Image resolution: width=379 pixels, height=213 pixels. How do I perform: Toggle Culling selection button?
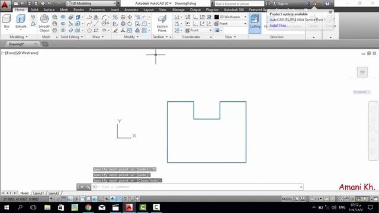pyautogui.click(x=255, y=23)
